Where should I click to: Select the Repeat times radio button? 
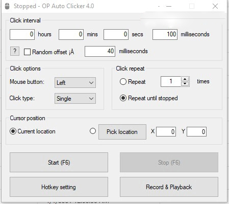click(x=123, y=82)
